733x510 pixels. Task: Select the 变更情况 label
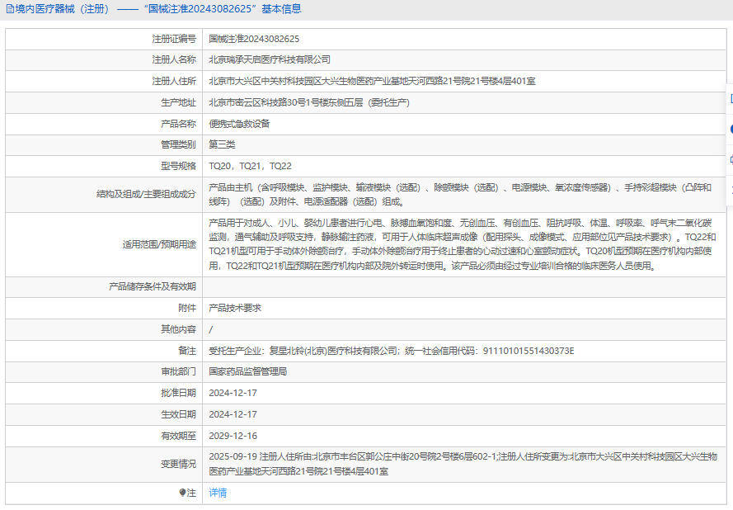point(179,464)
